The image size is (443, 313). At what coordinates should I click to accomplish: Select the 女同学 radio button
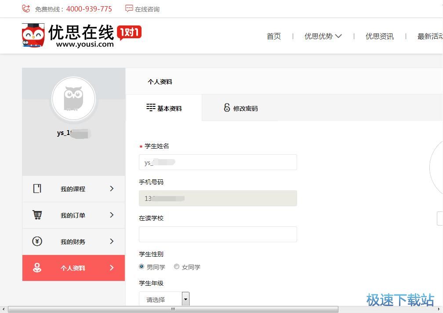(177, 266)
